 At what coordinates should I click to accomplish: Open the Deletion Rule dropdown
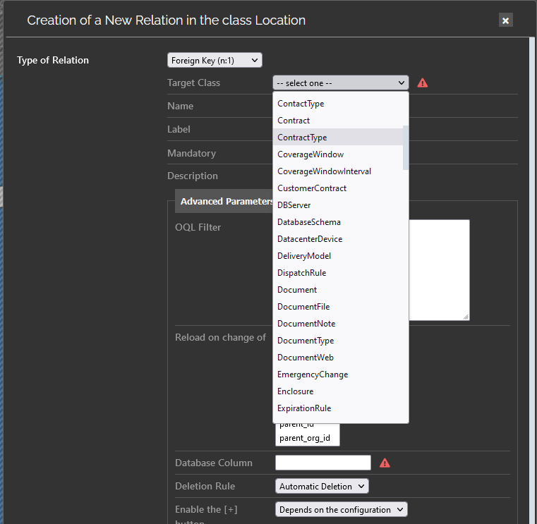point(321,486)
